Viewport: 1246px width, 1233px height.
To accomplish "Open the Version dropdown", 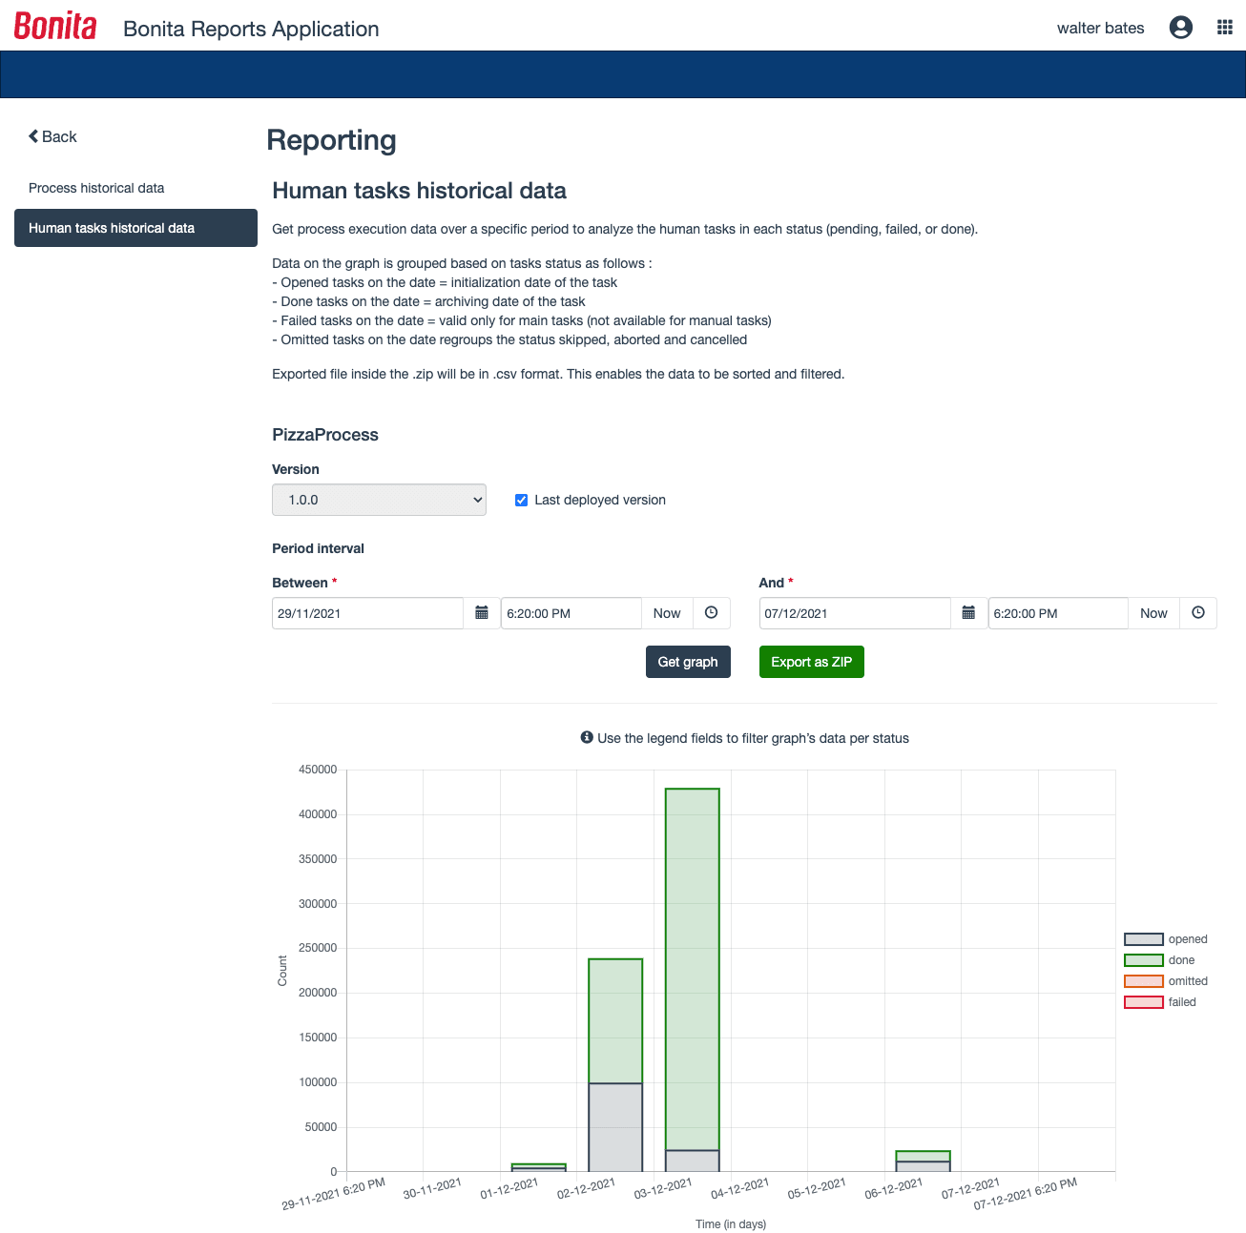I will pos(379,500).
